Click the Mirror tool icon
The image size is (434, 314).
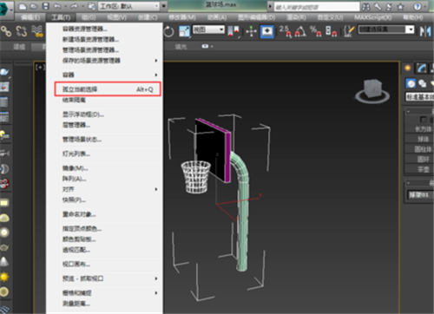click(425, 31)
